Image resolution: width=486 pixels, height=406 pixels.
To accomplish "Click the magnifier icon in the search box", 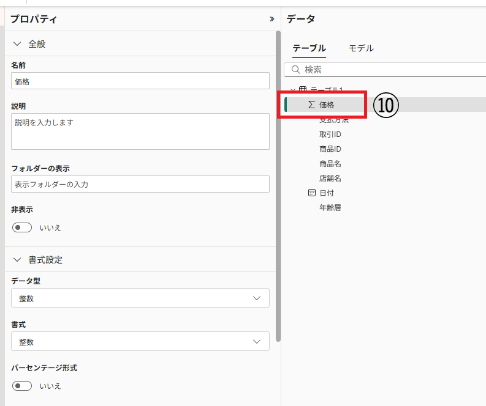I will coord(295,70).
